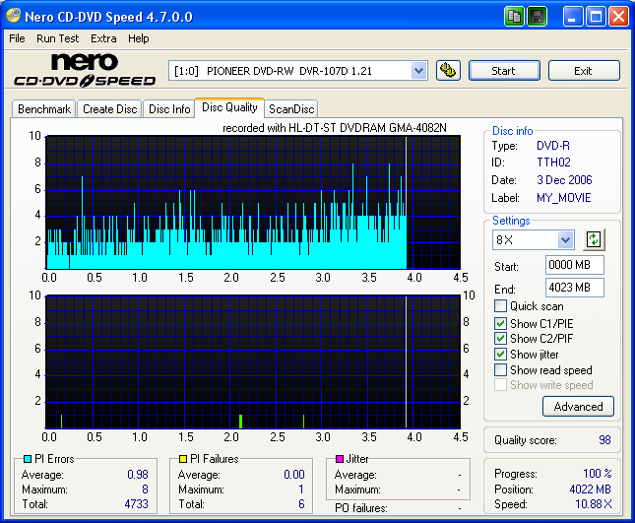Click the magenta Jitter color swatch

coord(340,459)
